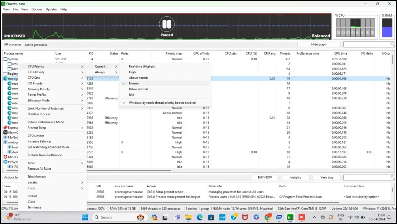Screen dimensions: 397x224
Task: Expand the Memory Priority submenu
Action: (x=53, y=89)
